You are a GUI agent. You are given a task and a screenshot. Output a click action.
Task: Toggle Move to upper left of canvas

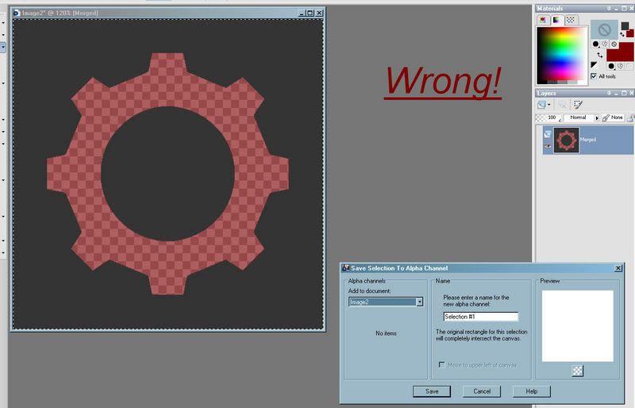click(x=442, y=364)
